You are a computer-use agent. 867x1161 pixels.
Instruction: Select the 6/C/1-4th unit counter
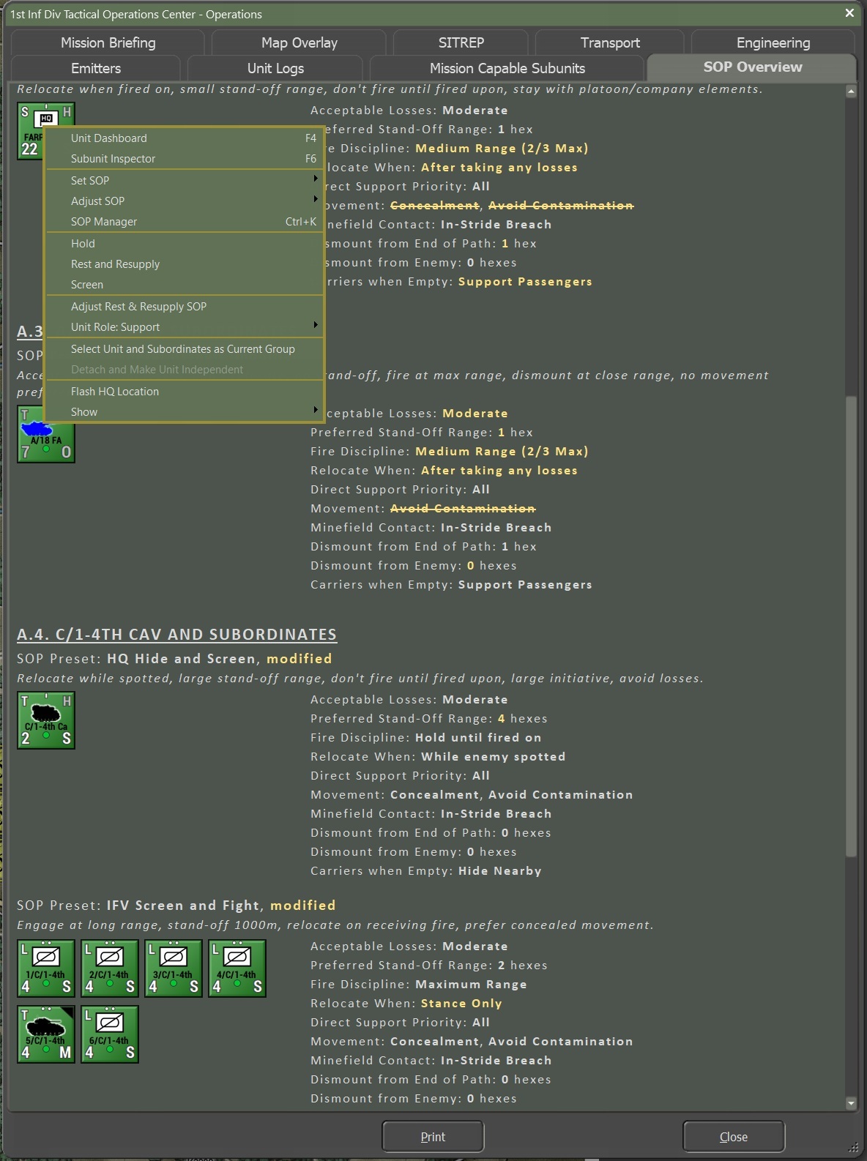pyautogui.click(x=110, y=1034)
